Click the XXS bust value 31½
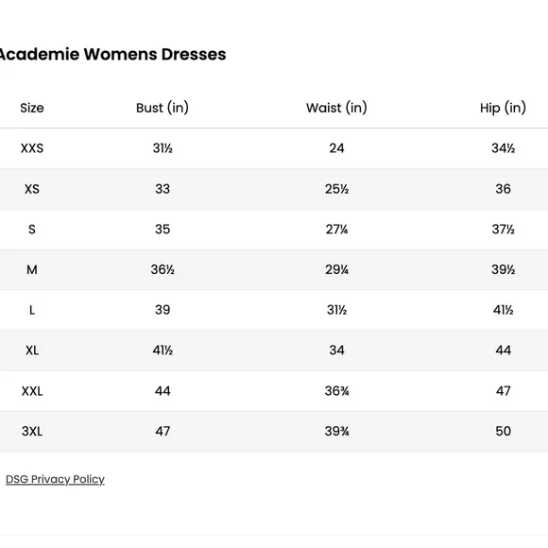 (163, 148)
